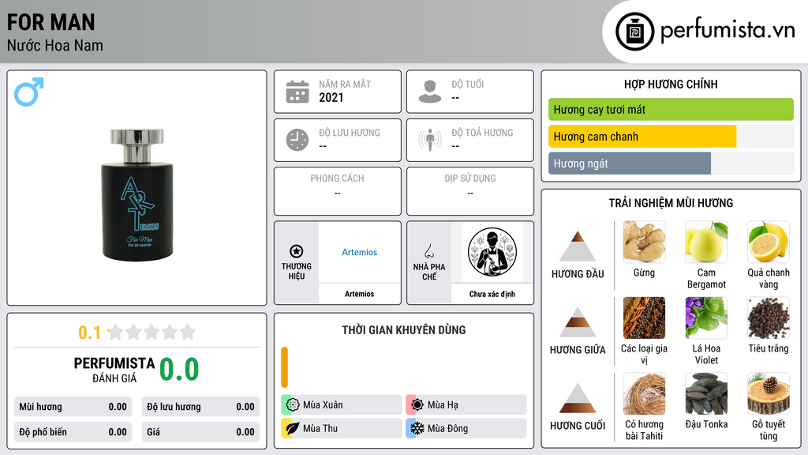808x455 pixels.
Task: Click the Hợp hương chính heading
Action: [671, 84]
